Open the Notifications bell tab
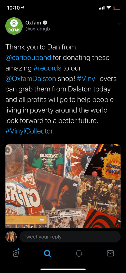 (79, 253)
